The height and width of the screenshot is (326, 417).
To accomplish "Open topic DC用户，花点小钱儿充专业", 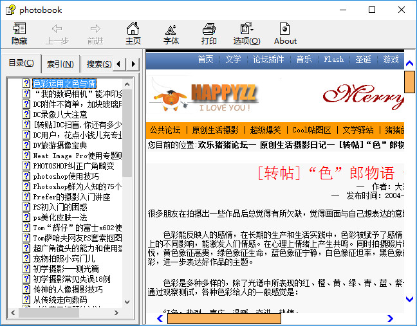I will [77, 135].
